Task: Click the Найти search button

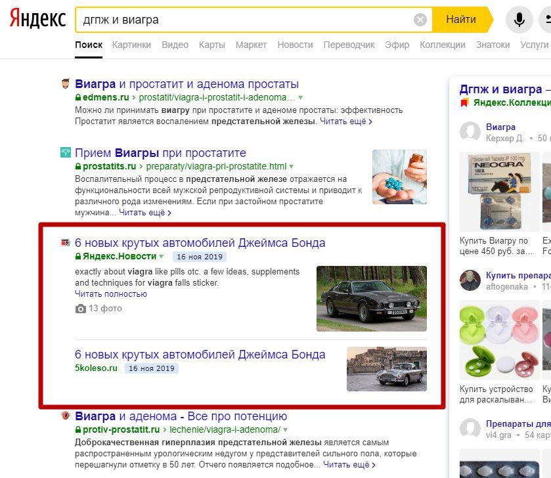Action: click(462, 20)
